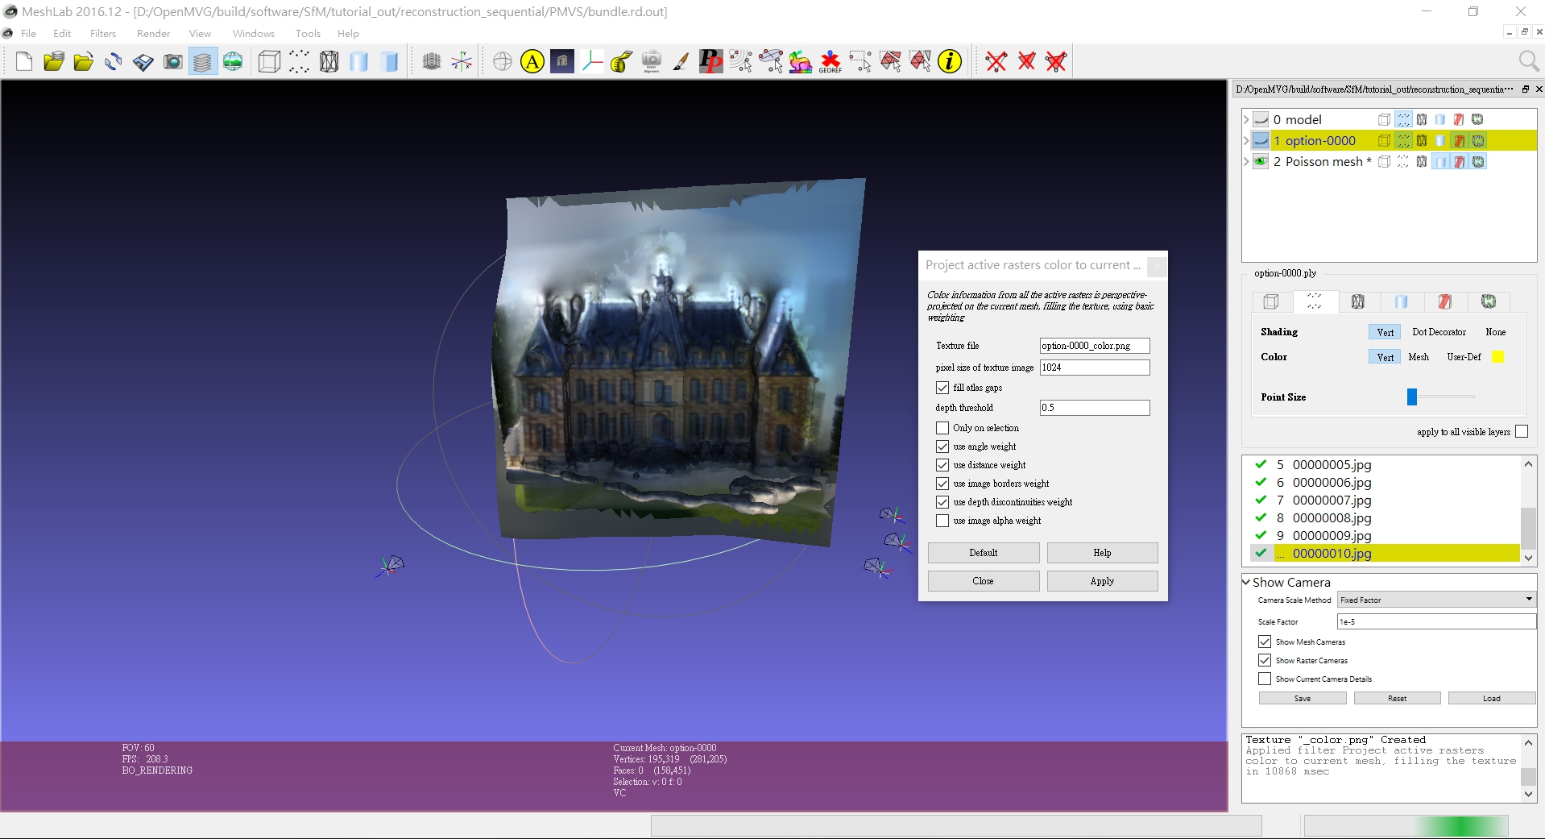Uncheck 'use angle weight' option
The width and height of the screenshot is (1545, 839).
pos(942,446)
